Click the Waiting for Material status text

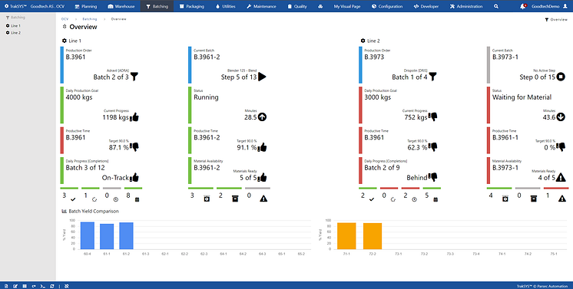coord(522,97)
